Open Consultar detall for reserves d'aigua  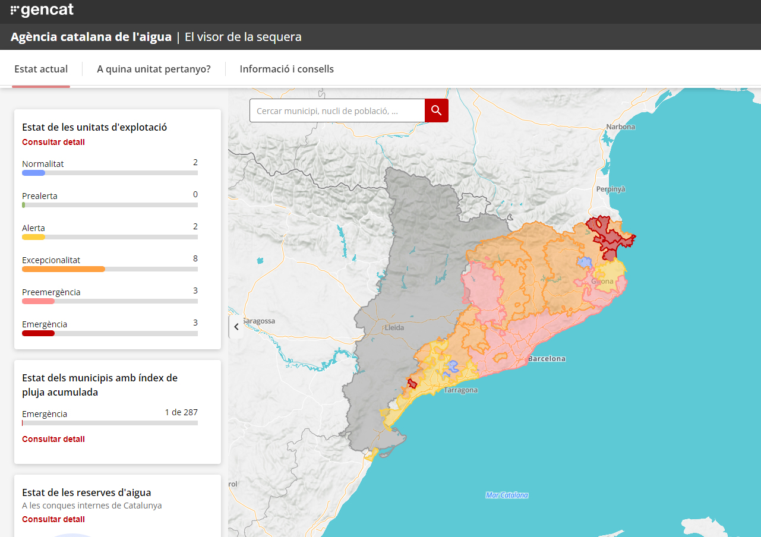53,519
